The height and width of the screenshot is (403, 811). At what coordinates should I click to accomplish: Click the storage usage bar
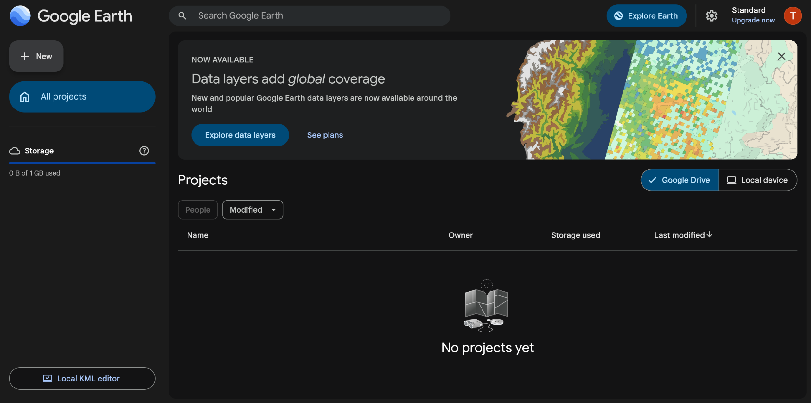coord(82,163)
